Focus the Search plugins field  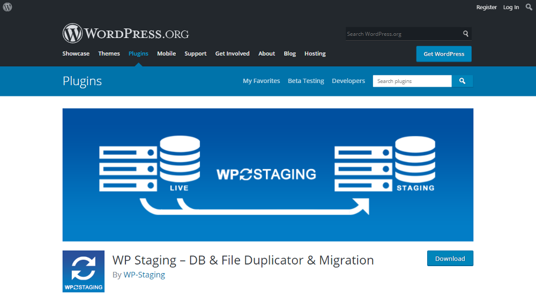point(412,81)
